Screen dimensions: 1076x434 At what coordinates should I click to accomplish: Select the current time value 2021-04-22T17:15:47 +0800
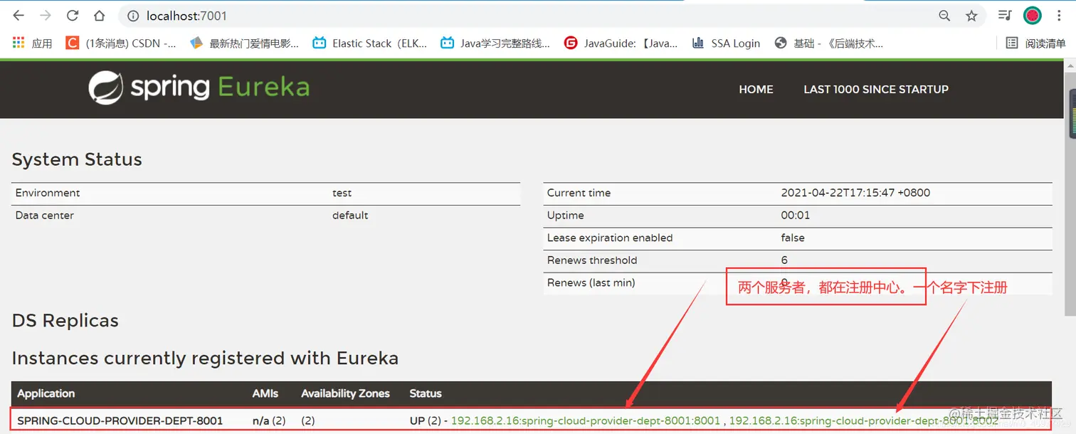(x=855, y=193)
